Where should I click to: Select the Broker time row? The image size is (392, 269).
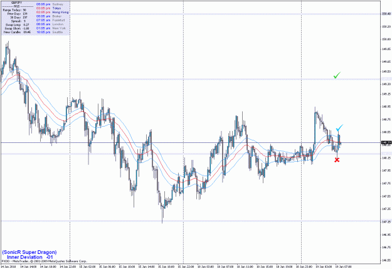pos(49,16)
